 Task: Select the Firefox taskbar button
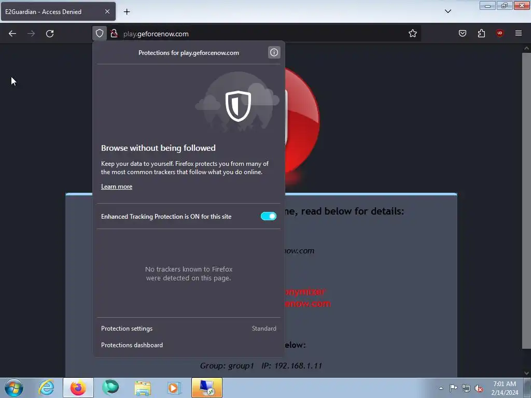(x=78, y=388)
